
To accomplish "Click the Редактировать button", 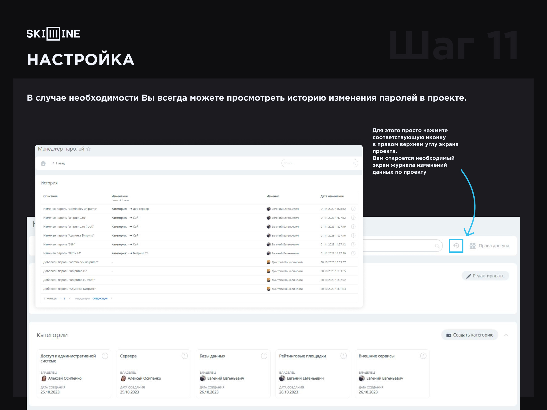I will 485,276.
